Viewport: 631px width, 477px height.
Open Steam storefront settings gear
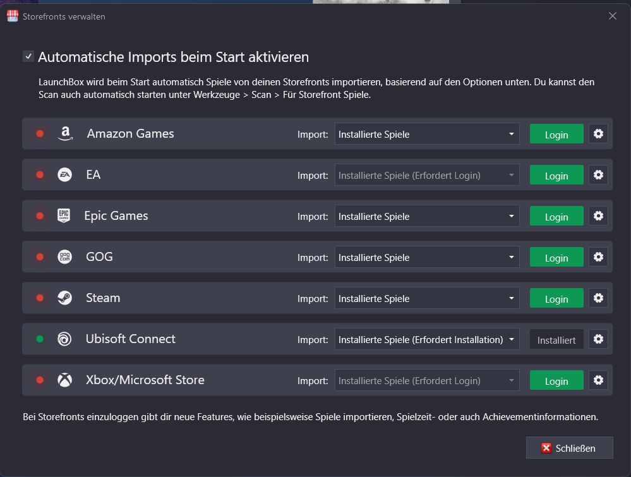598,298
